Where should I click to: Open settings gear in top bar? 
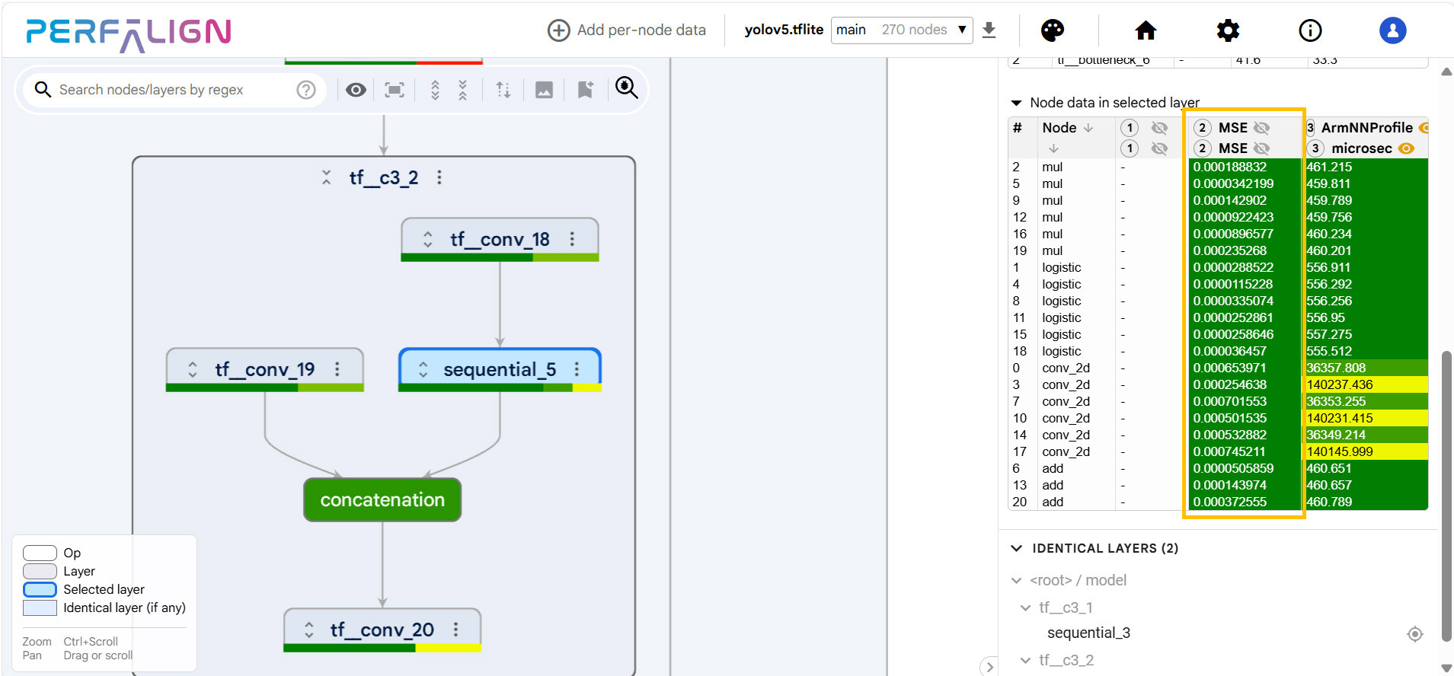(x=1228, y=30)
